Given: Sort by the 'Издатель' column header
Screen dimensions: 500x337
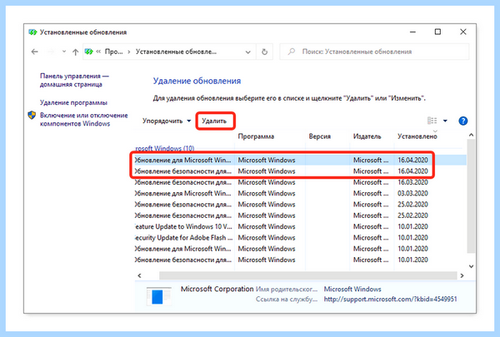Looking at the screenshot, I should click(x=367, y=136).
